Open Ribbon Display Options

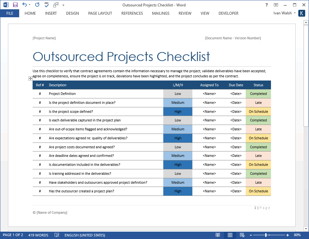click(x=276, y=5)
